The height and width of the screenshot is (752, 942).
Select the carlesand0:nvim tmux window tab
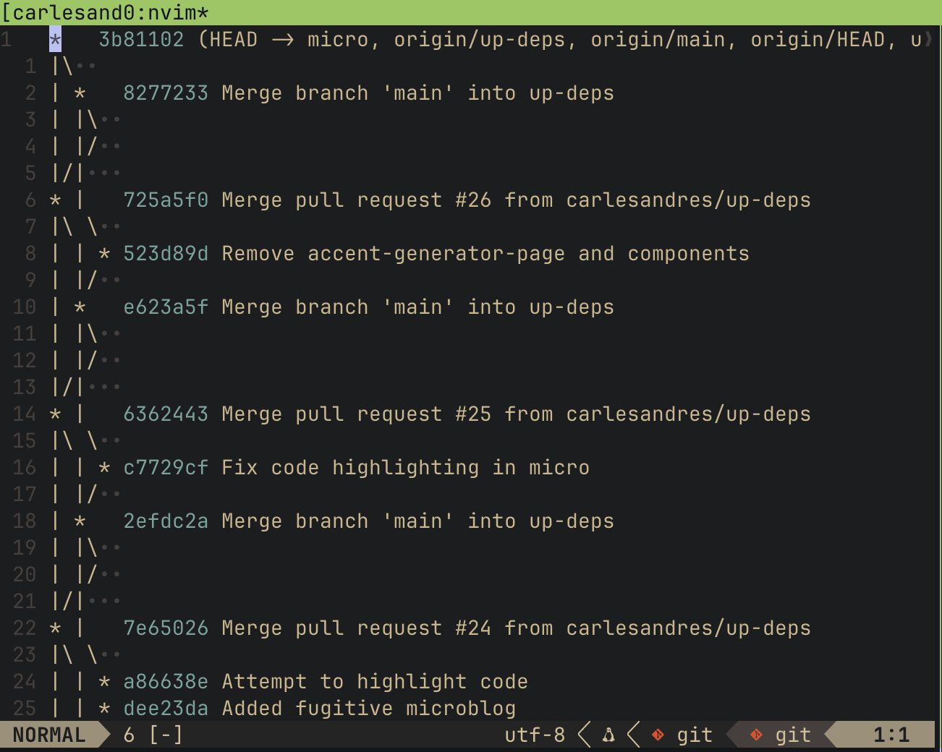point(106,12)
